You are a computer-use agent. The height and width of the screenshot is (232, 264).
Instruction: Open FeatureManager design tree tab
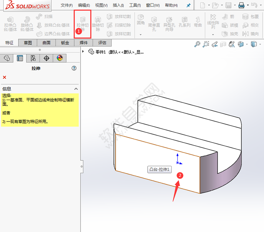(x=7, y=58)
